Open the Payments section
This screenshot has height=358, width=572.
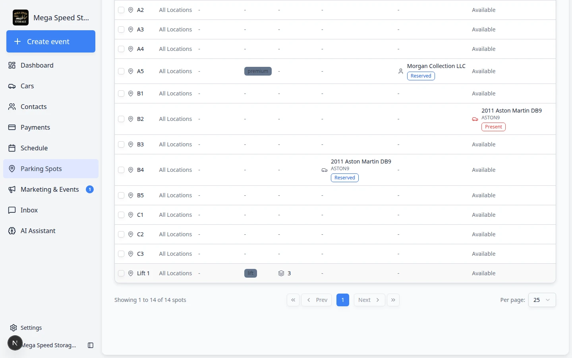51,127
